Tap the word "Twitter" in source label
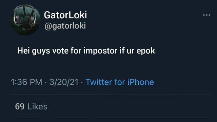Viewport: 217px width, 122px height. (99, 82)
